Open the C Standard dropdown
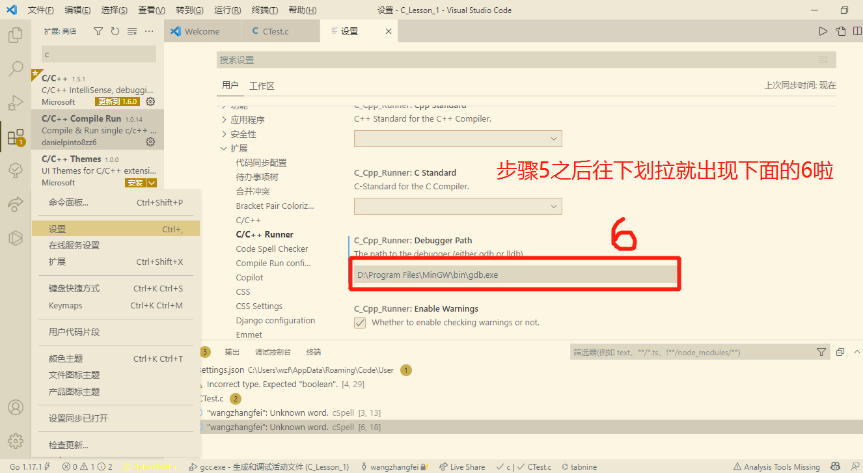 coord(458,206)
